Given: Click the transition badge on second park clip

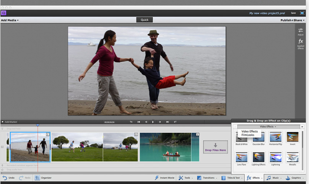Looking at the screenshot, I should (x=136, y=134).
